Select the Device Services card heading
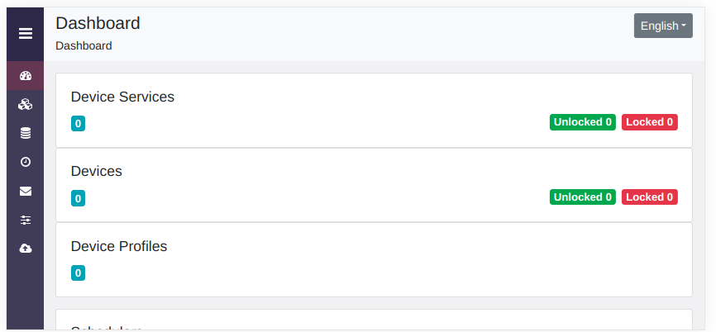 [122, 97]
